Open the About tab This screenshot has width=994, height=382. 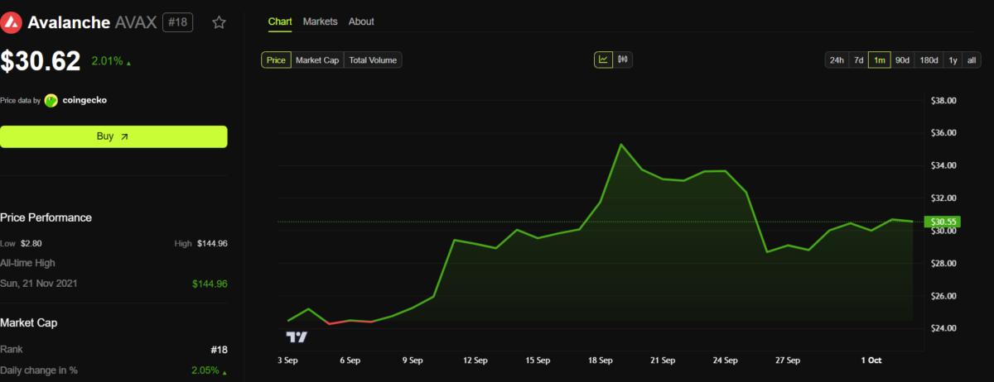point(361,21)
